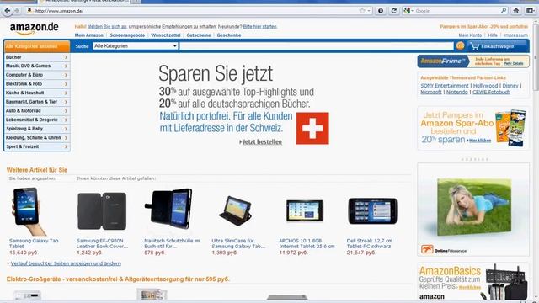539x303 pixels.
Task: Click the browser forward arrow button
Action: click(17, 11)
